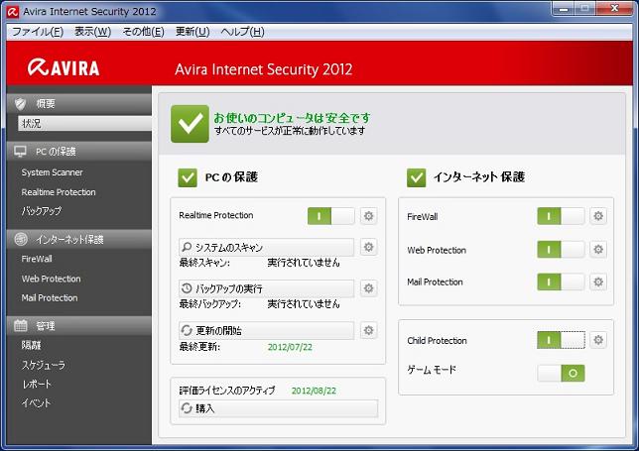Click the 最終スキャン: label
Screen dimensions: 639x451
pos(204,263)
